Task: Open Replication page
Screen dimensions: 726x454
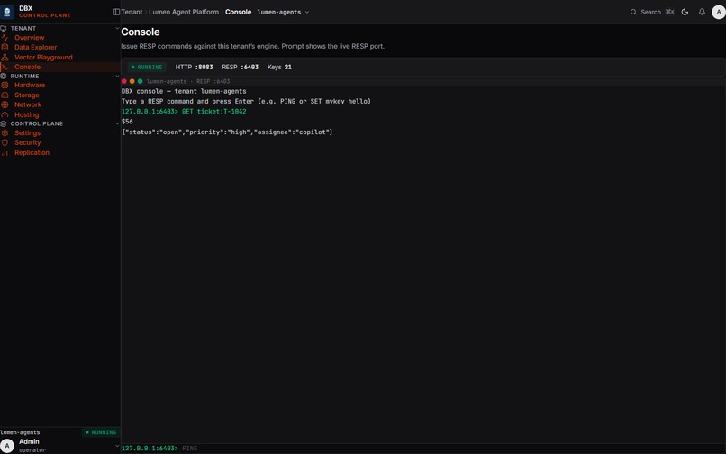Action: pos(32,152)
